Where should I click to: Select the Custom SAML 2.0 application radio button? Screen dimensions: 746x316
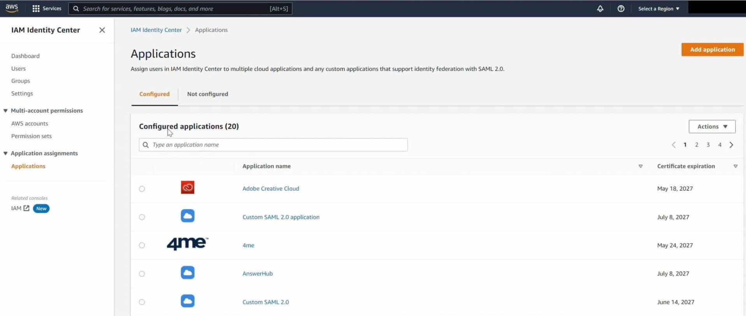click(x=142, y=217)
